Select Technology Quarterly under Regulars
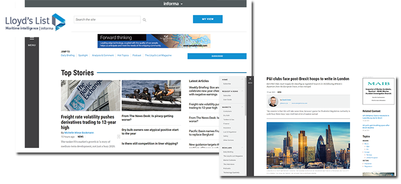Viewport: 401px width, 184px height. (232, 172)
